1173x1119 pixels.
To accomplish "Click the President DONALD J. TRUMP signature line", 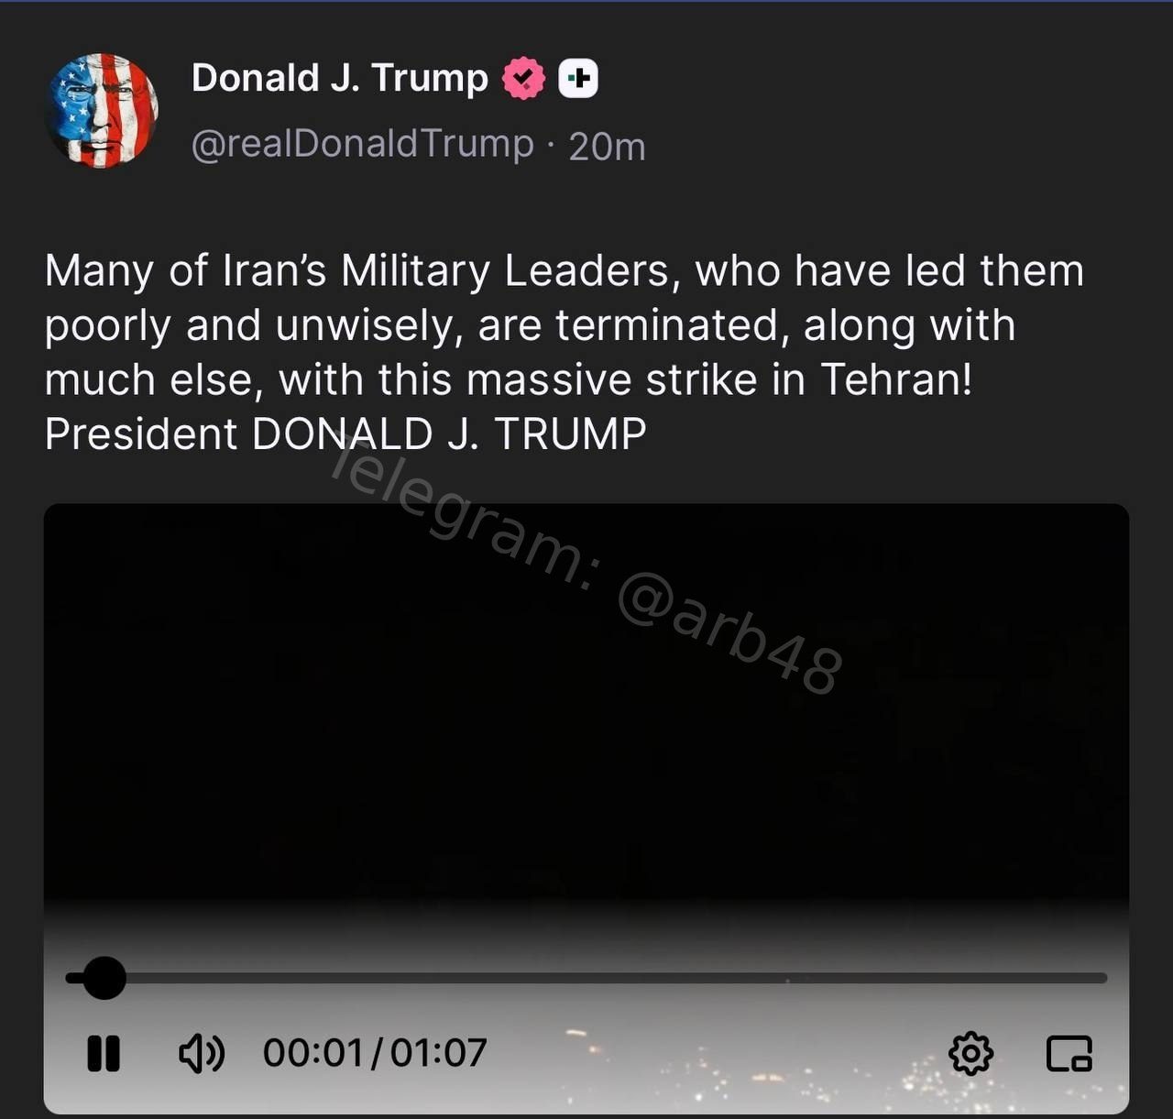I will point(345,434).
